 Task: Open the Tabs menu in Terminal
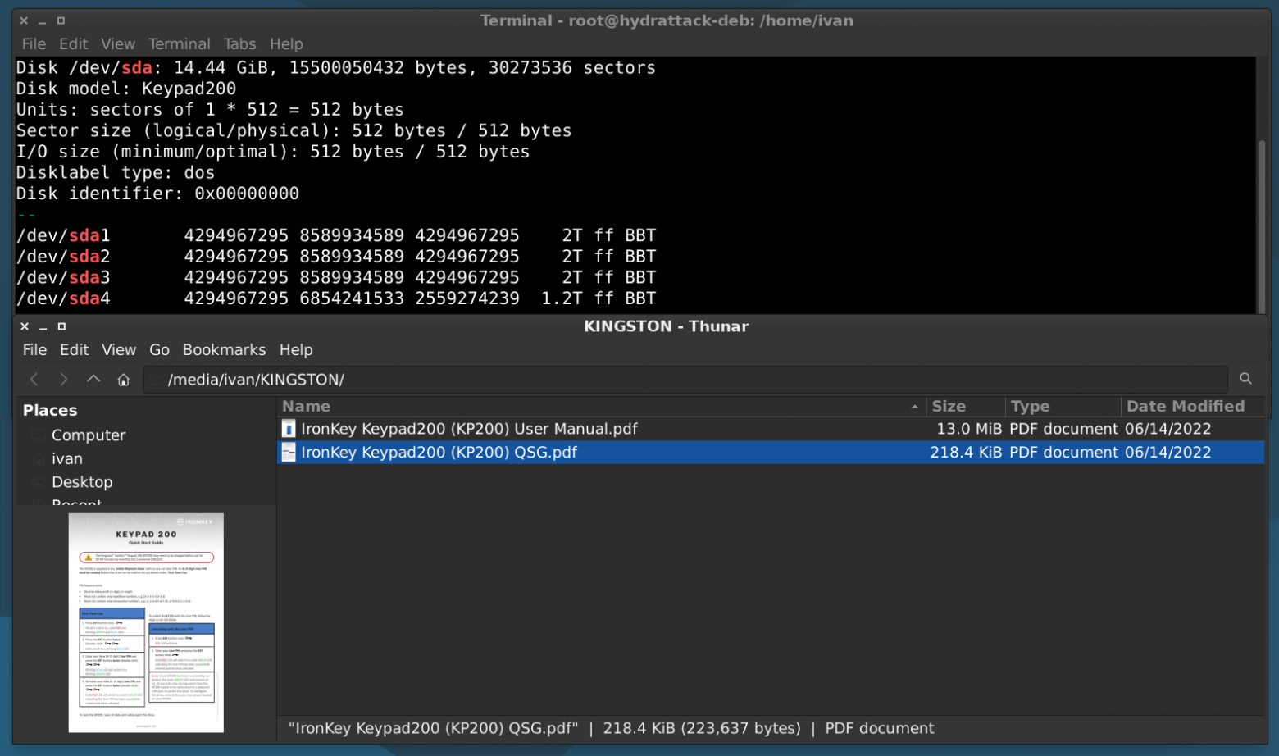click(x=239, y=43)
